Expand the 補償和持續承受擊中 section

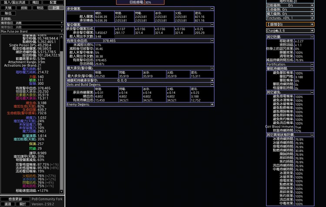pos(212,80)
